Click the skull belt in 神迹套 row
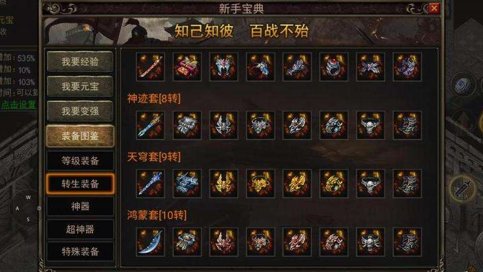483x272 pixels. [x=371, y=125]
